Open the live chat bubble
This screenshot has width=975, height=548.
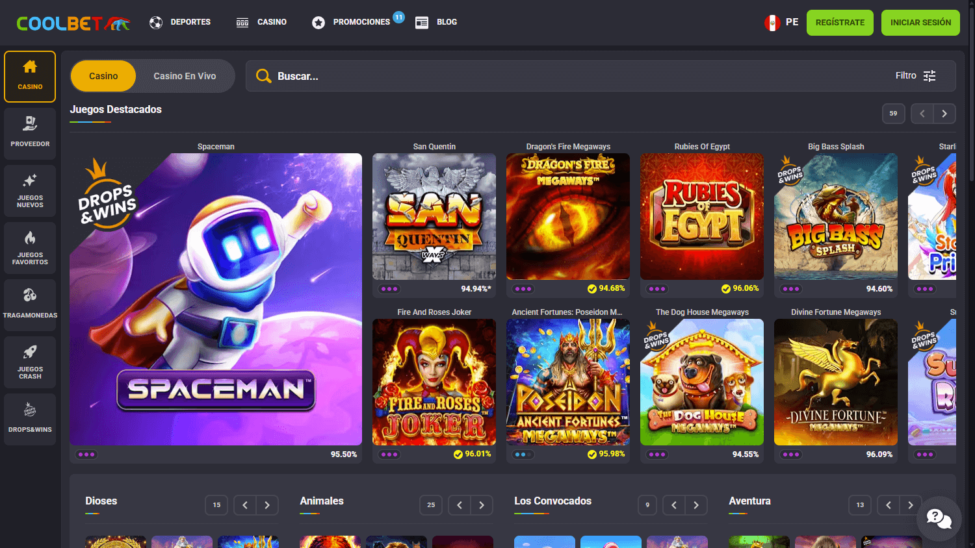tap(939, 518)
